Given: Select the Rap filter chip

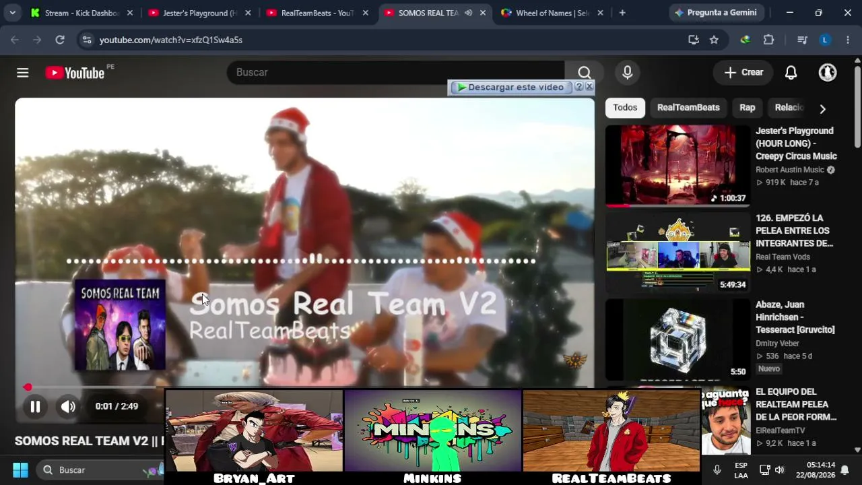Looking at the screenshot, I should tap(748, 108).
